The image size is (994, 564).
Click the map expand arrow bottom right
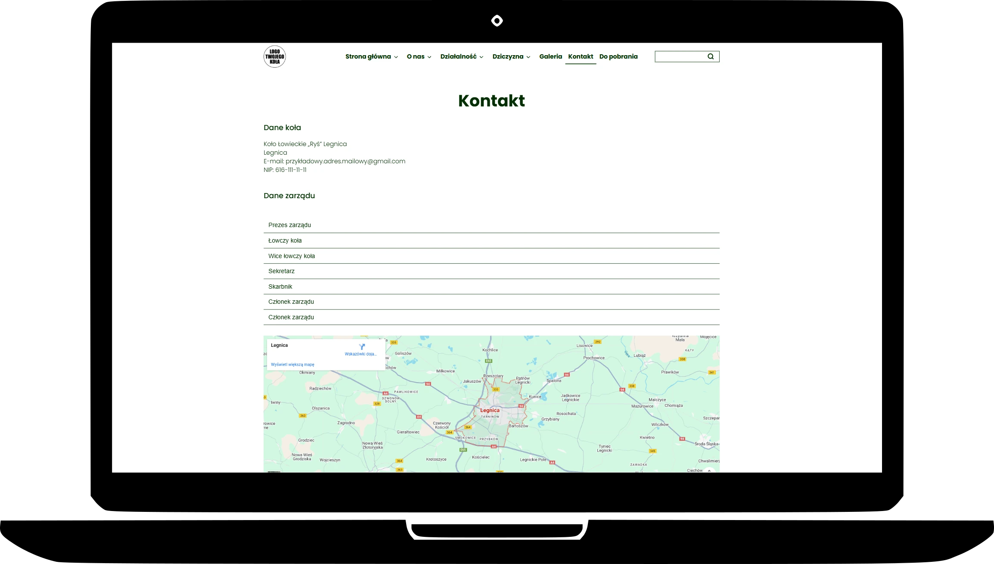click(x=709, y=471)
